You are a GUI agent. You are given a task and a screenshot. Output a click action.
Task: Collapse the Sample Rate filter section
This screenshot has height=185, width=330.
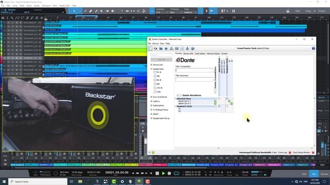click(x=151, y=69)
